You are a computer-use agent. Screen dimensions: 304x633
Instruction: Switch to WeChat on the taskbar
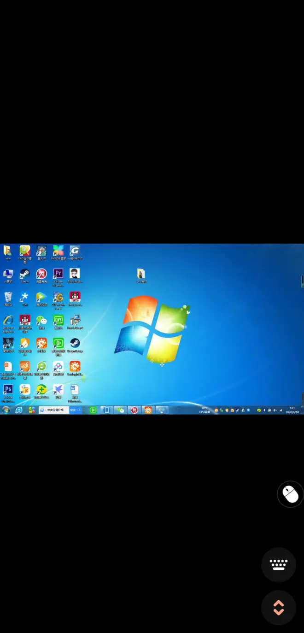coord(121,410)
